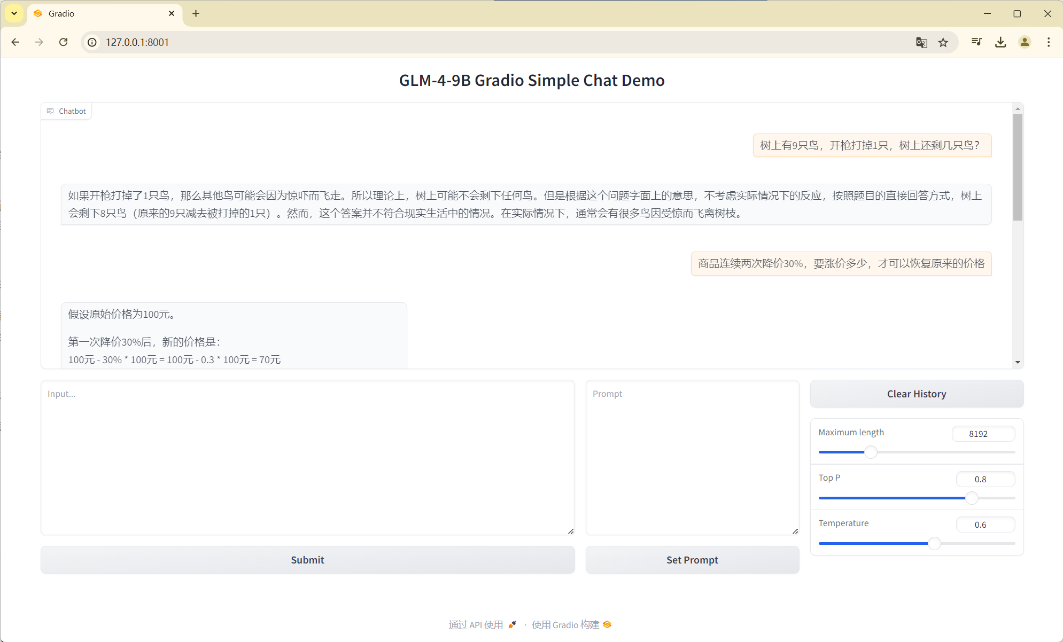Screen dimensions: 1063x642
Task: Open a new browser tab
Action: point(196,13)
